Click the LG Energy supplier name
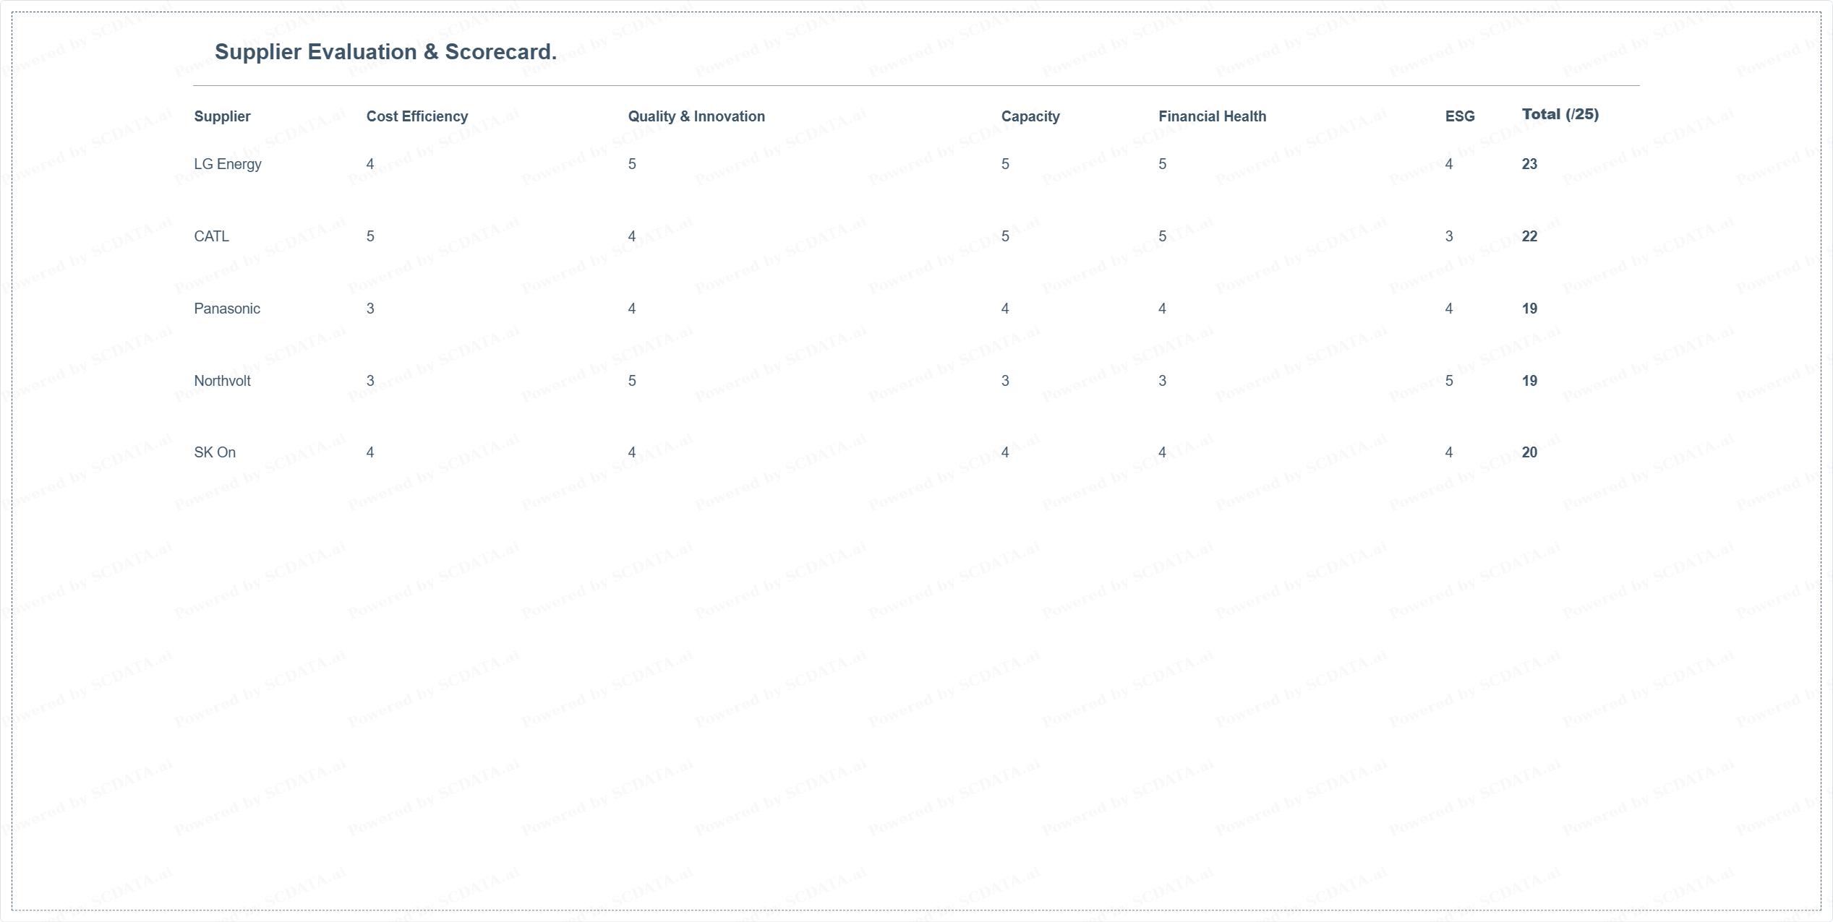Viewport: 1833px width, 922px height. coord(228,164)
